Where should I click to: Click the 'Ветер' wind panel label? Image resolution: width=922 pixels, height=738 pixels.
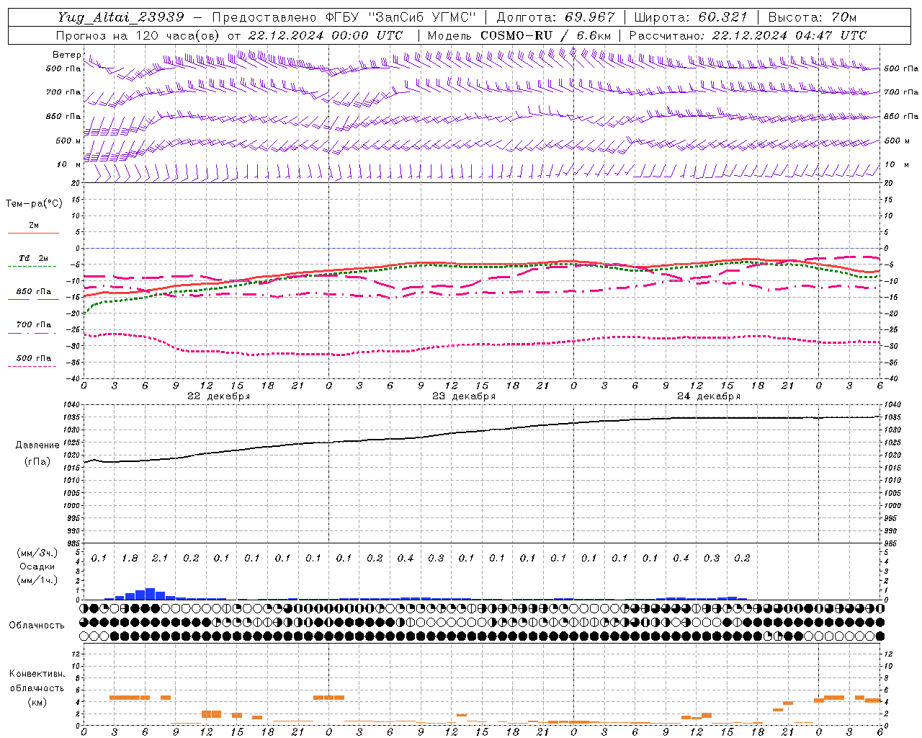coord(66,55)
